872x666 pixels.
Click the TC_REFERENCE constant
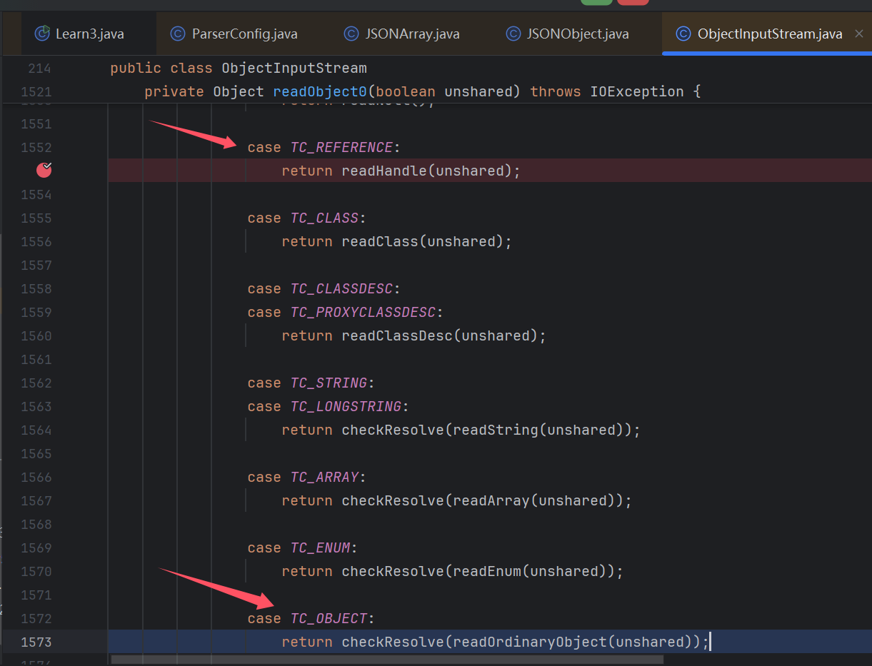coord(341,147)
